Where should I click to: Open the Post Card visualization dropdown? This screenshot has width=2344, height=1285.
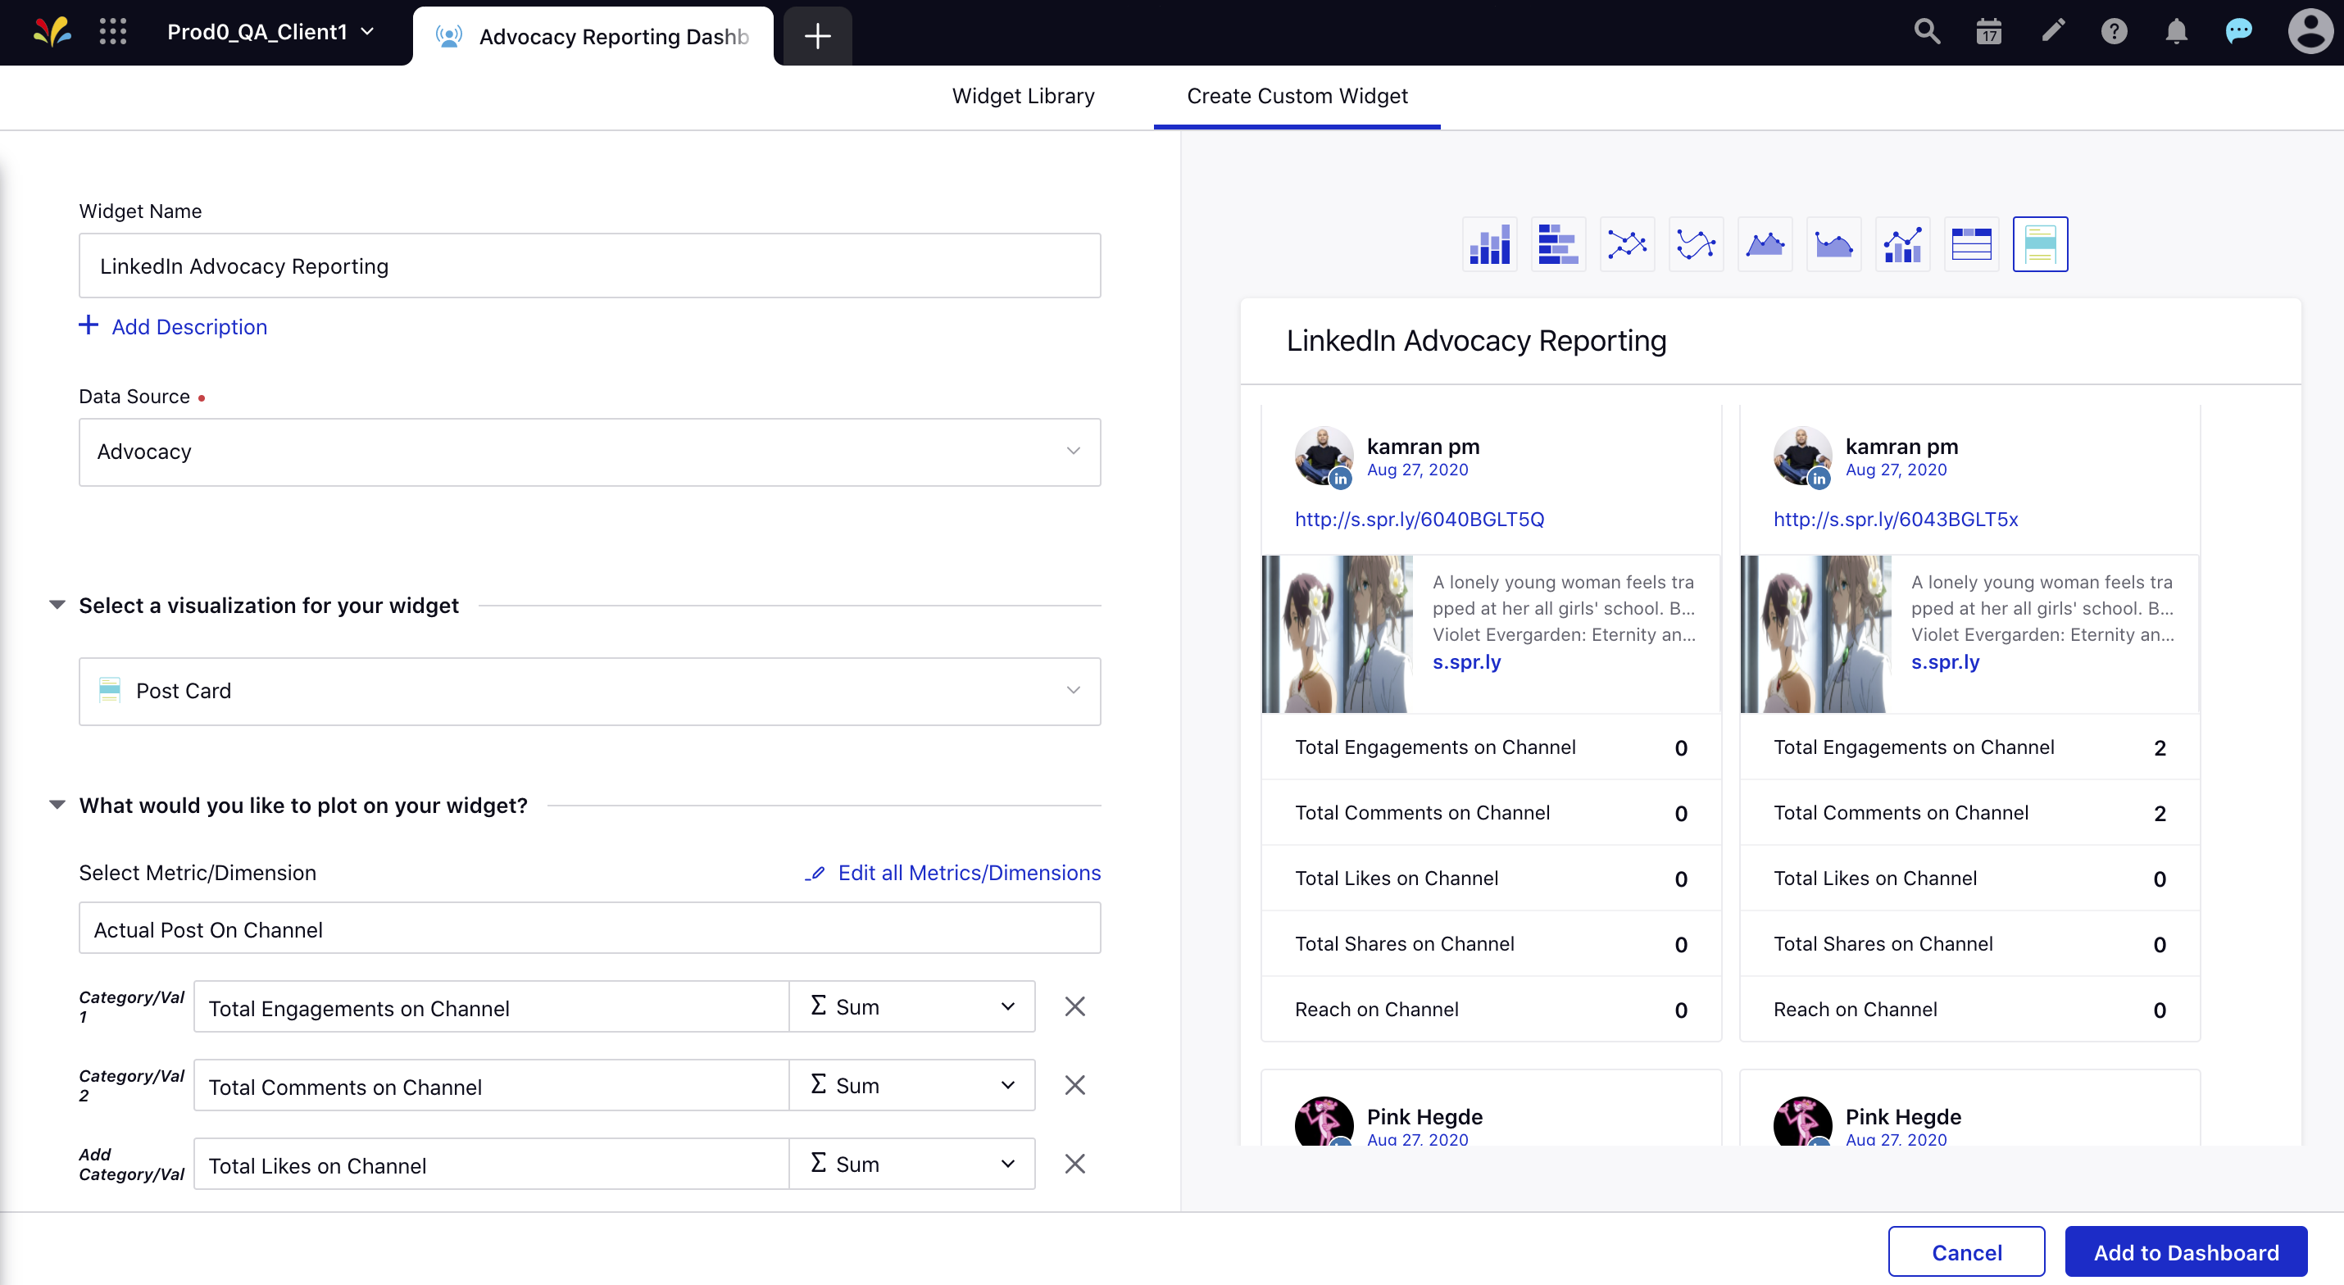(x=589, y=692)
